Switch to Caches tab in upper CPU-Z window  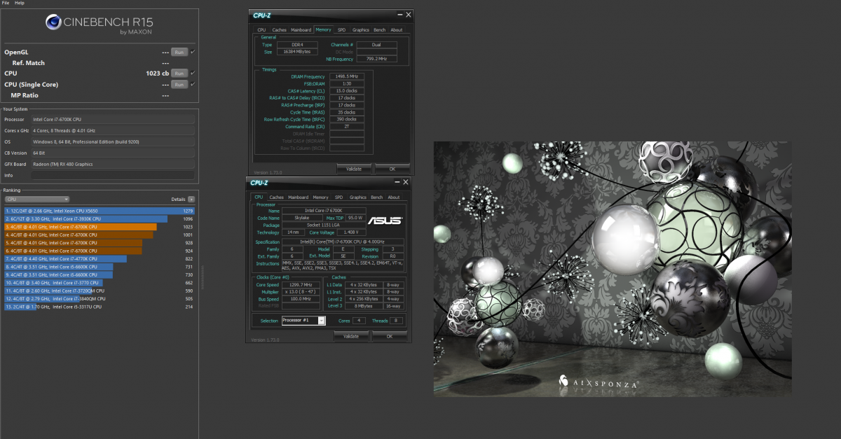[x=279, y=30]
